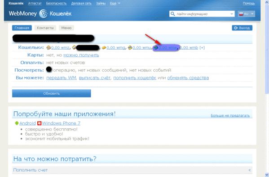Open the 0.00 wmg wallet link

[x=116, y=48]
